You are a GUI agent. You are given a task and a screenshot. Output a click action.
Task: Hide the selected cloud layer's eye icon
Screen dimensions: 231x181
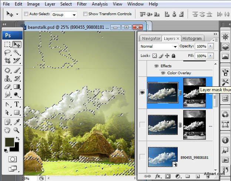pos(143,93)
